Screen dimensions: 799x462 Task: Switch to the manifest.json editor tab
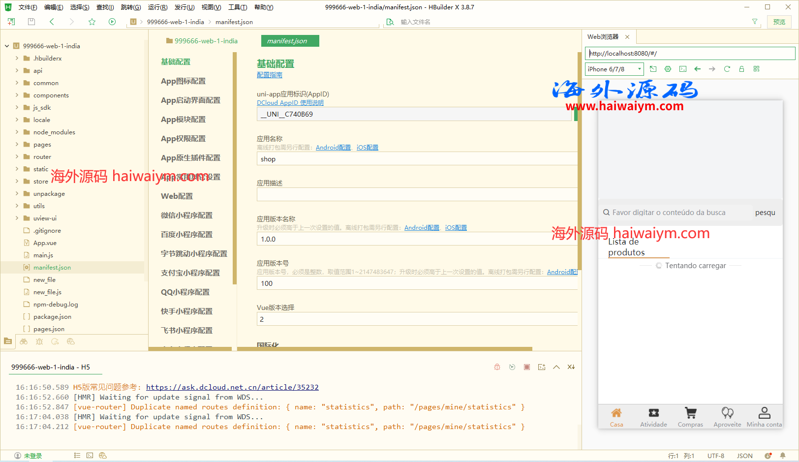[290, 41]
